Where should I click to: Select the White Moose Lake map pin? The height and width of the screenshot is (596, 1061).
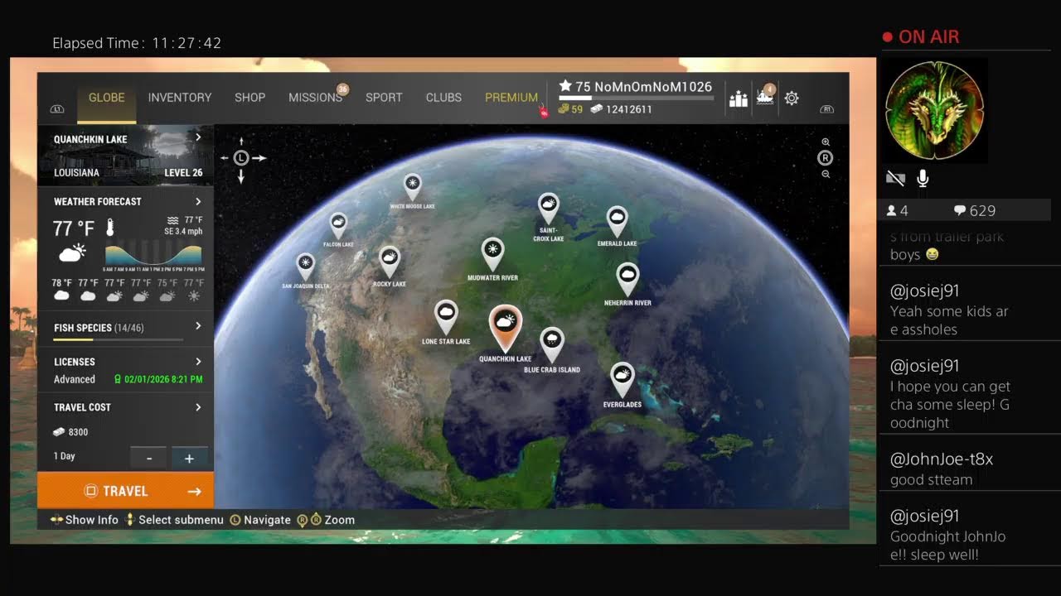tap(412, 186)
